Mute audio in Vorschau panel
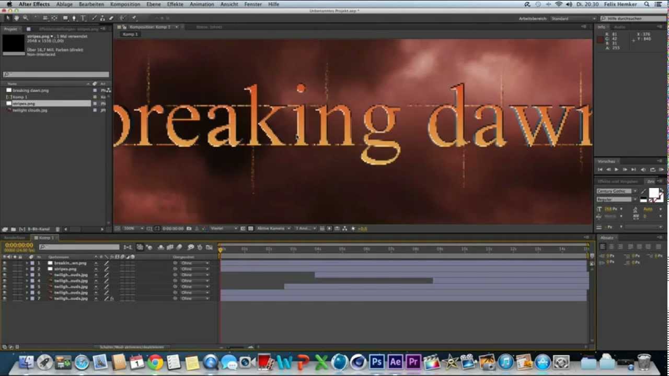The height and width of the screenshot is (376, 669). pos(643,170)
